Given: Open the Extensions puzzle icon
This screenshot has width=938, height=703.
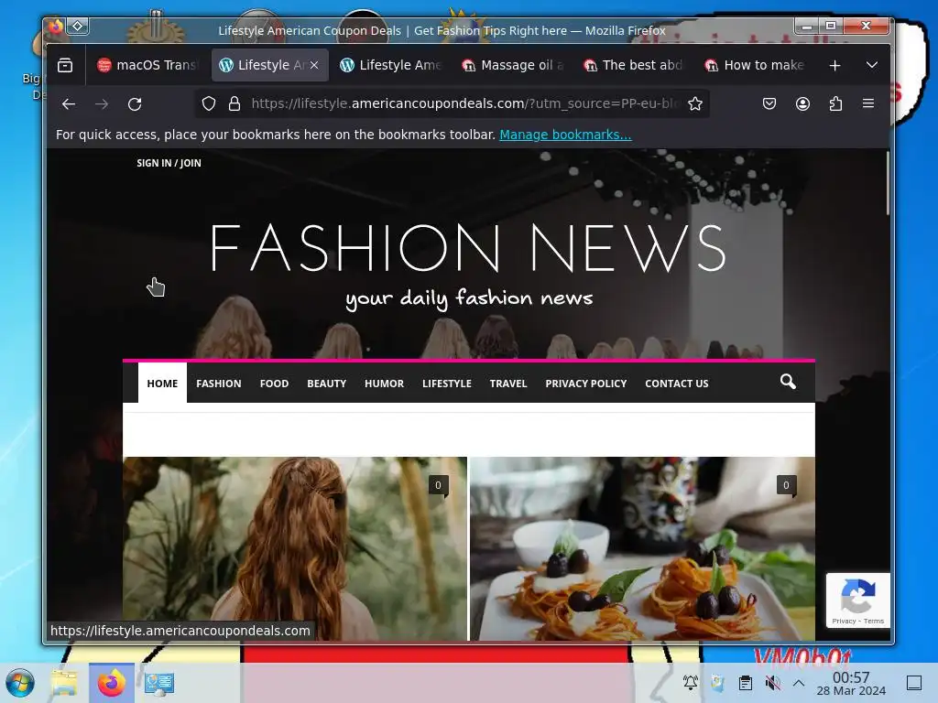Looking at the screenshot, I should [x=835, y=104].
